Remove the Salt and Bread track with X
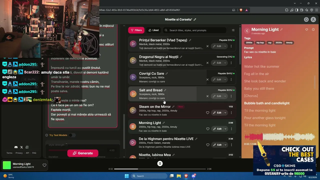Screen dimensions: 320x180 [x=207, y=96]
